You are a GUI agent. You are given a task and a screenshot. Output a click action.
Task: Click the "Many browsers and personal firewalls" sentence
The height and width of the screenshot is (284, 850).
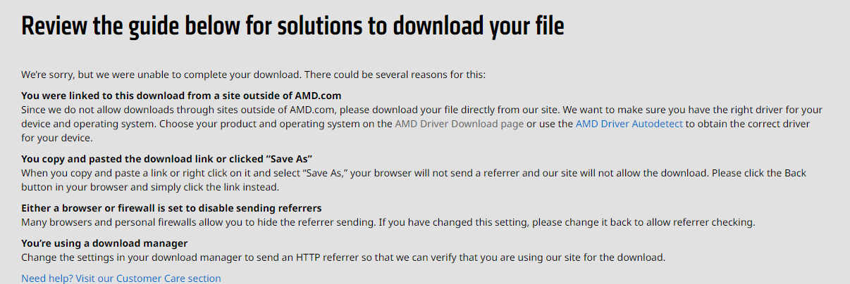click(388, 222)
